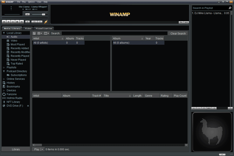
Task: Click the horizontal scrollbar right arrow
Action: click(x=186, y=145)
